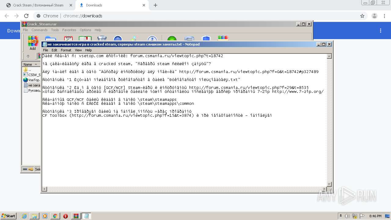Open Opera browser from taskbar

tap(66, 216)
